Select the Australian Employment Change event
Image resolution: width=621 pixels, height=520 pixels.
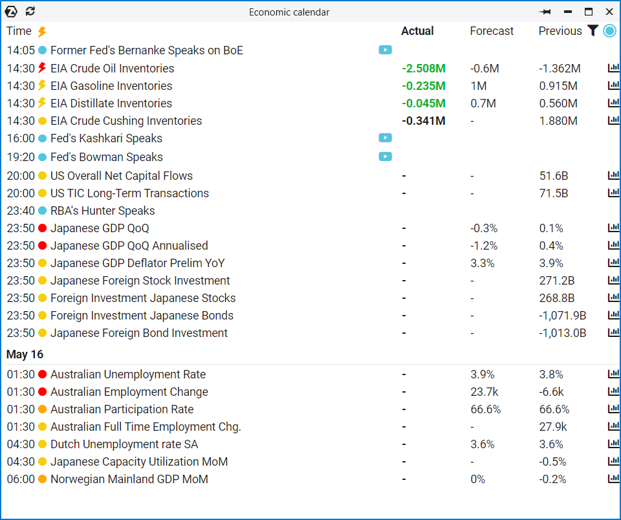(x=129, y=392)
